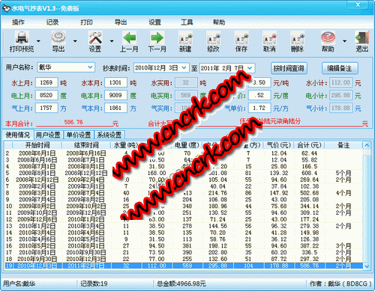Click the 气本月 input field

point(115,108)
